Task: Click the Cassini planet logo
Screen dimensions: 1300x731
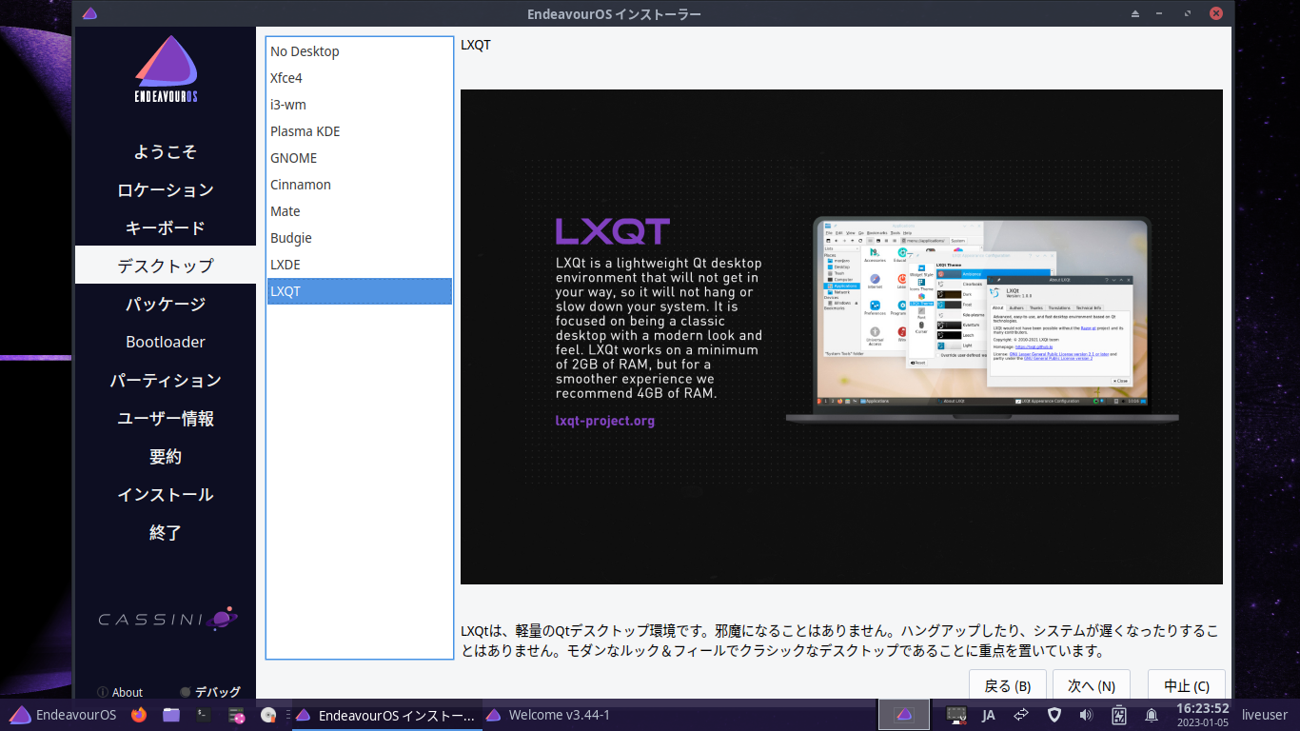Action: point(167,619)
